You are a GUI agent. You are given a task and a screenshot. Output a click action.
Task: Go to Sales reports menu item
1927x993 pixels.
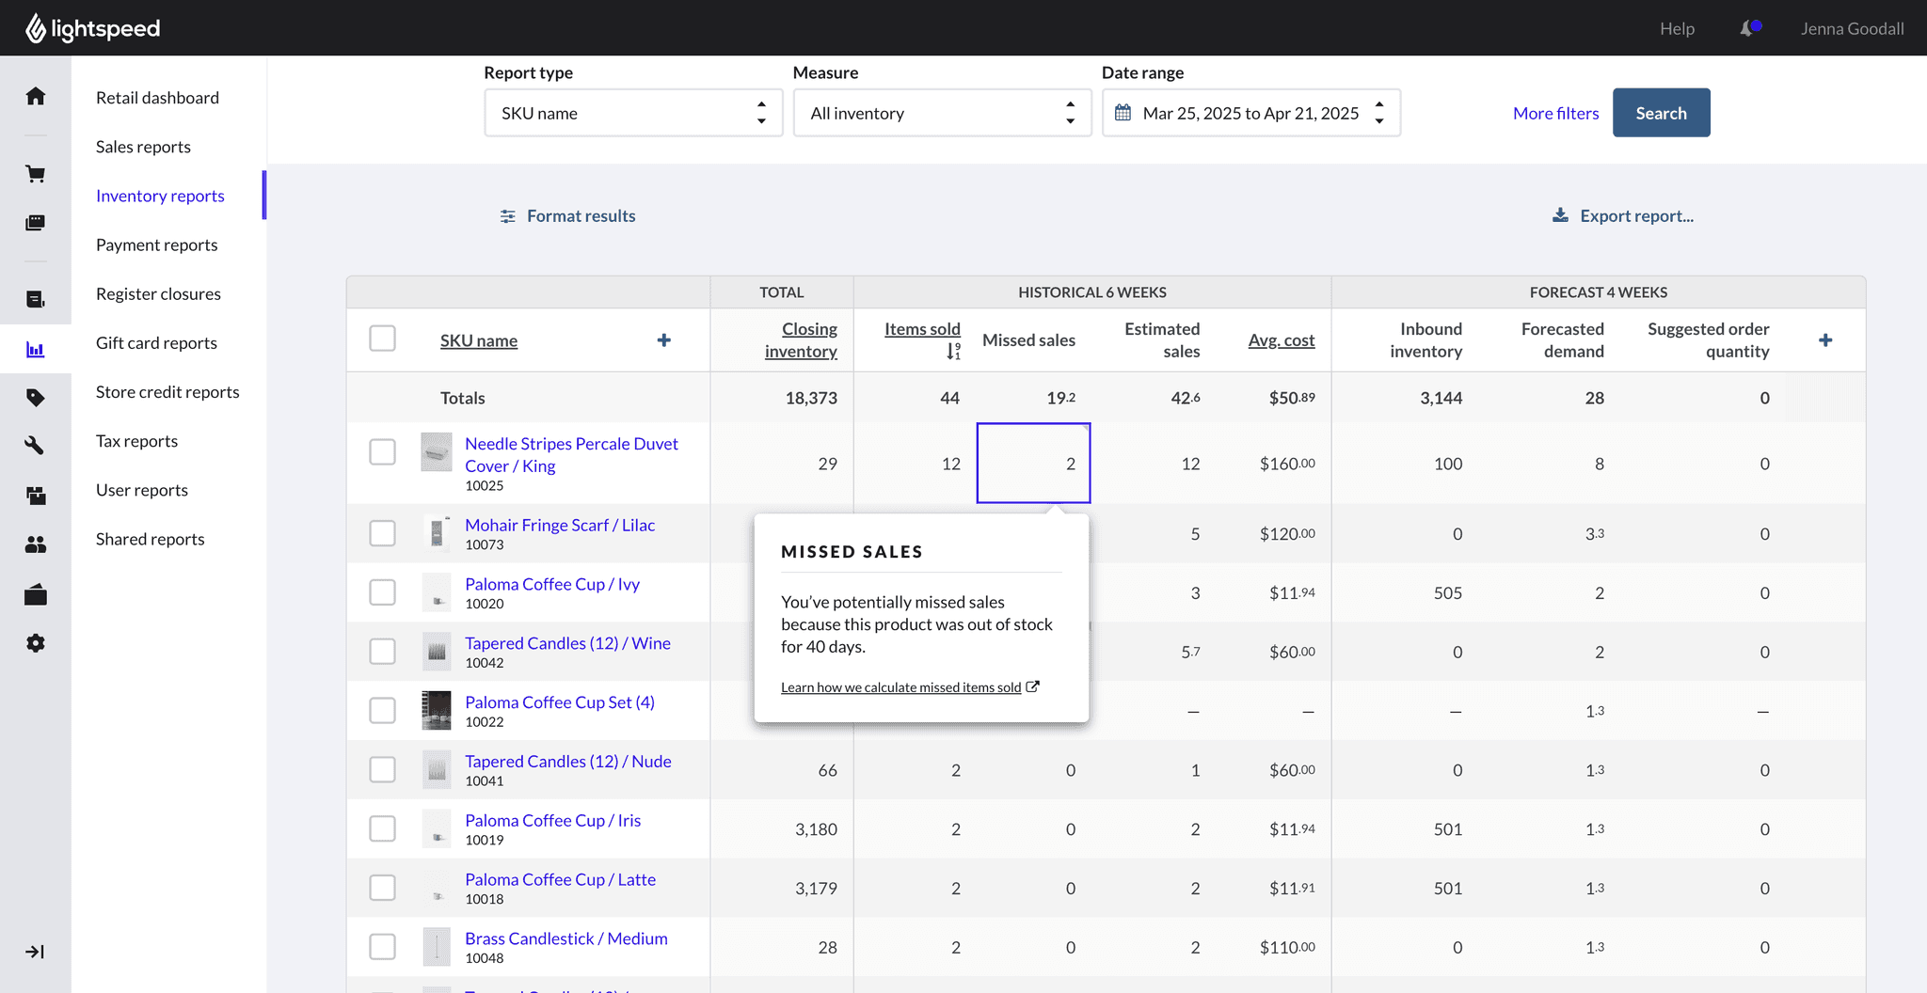coord(143,147)
